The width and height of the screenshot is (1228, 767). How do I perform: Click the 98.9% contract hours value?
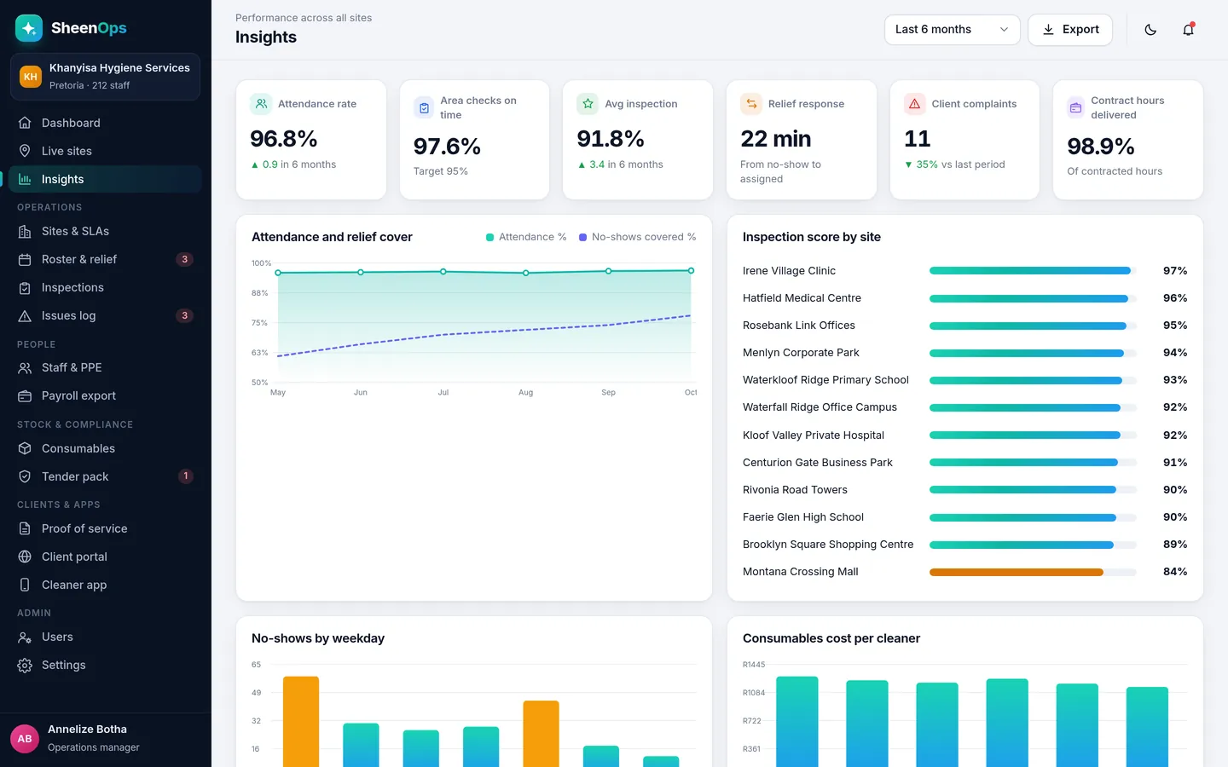(1101, 147)
